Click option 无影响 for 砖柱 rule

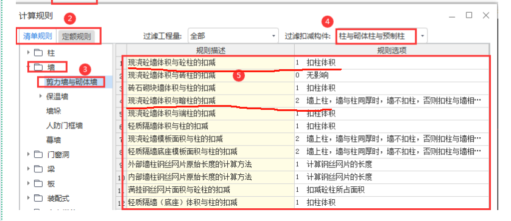[x=317, y=75]
